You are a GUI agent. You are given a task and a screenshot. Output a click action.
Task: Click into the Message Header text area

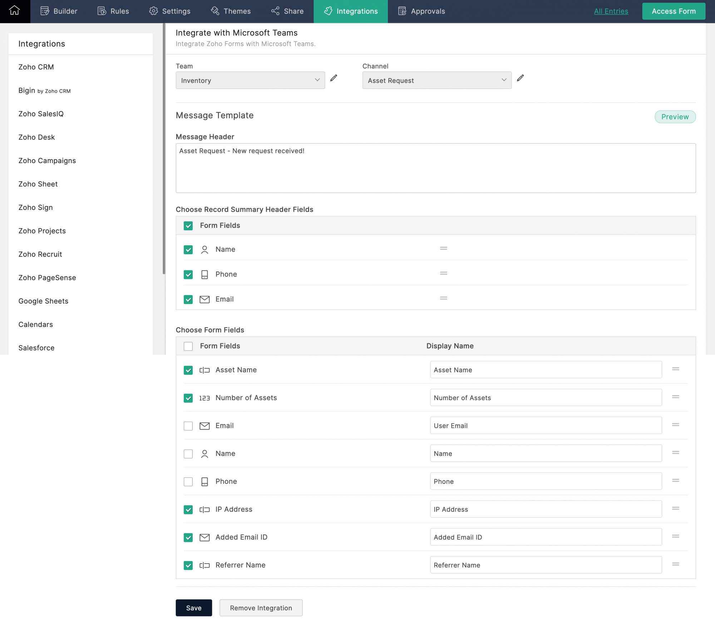tap(435, 168)
